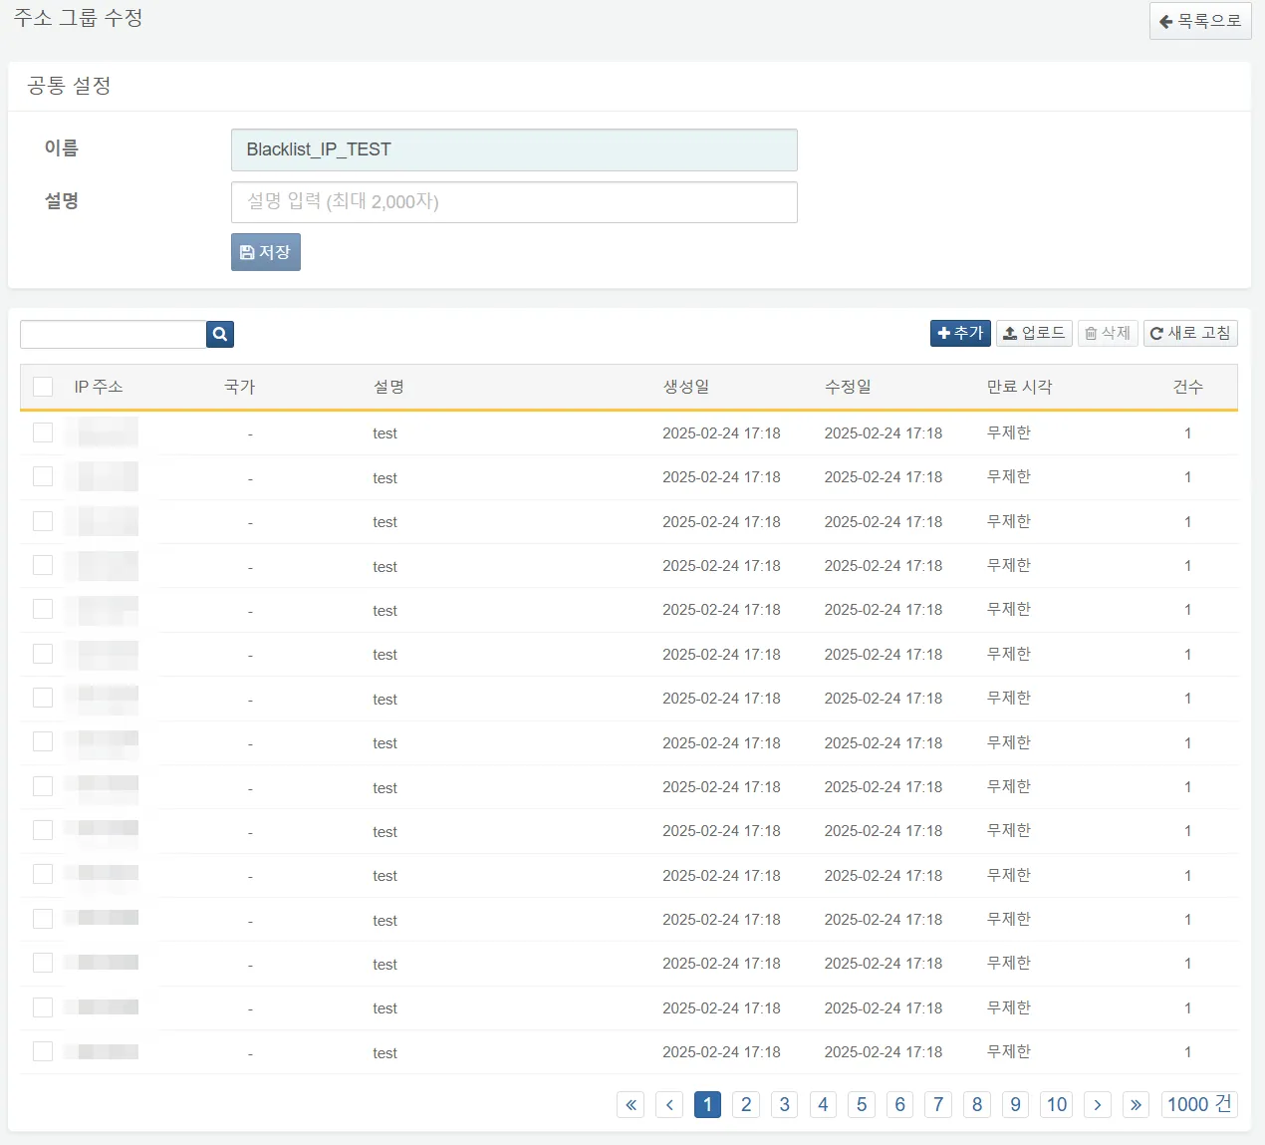The image size is (1265, 1145).
Task: Click the 수정일 column header
Action: (x=848, y=387)
